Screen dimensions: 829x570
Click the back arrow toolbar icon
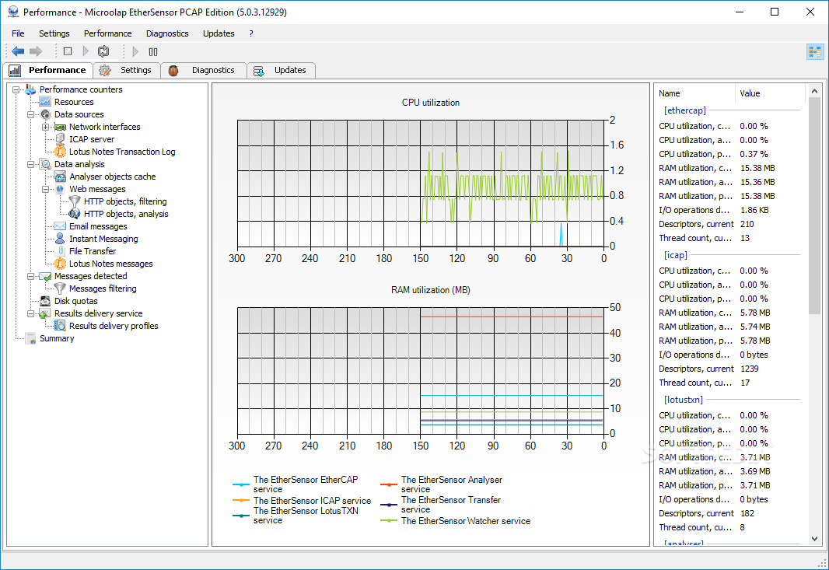(x=18, y=51)
